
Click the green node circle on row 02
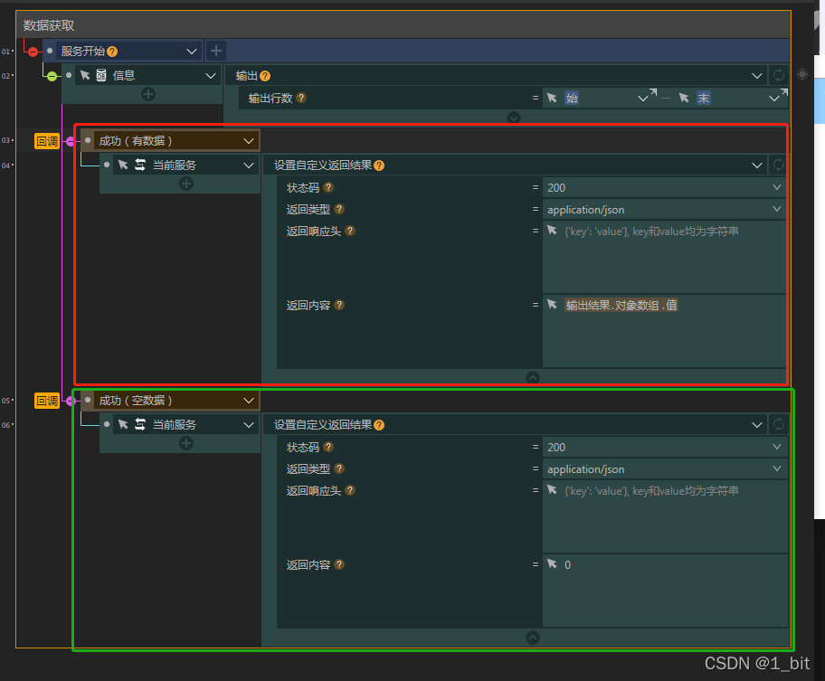pyautogui.click(x=52, y=76)
